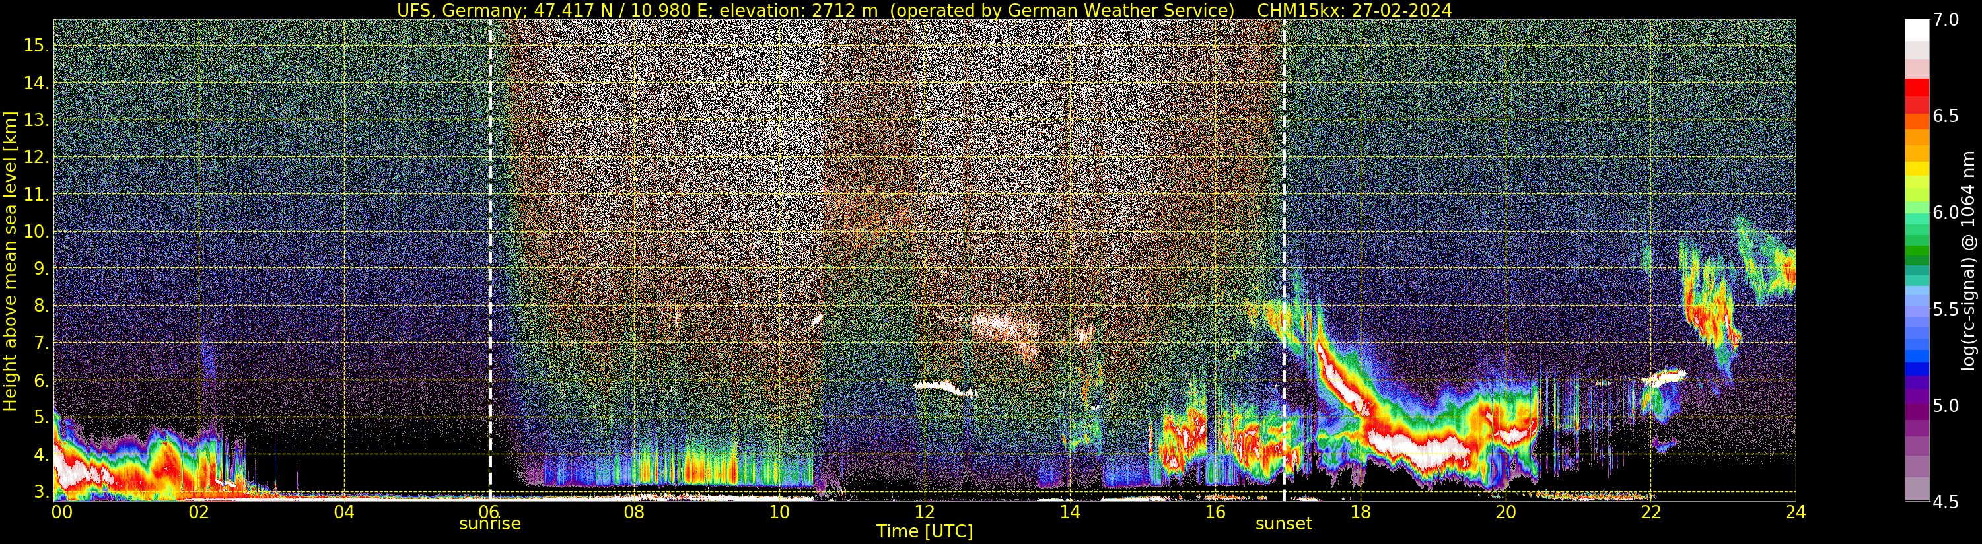The image size is (1982, 544).
Task: Click the '14.' height axis tick label
Action: tap(36, 83)
